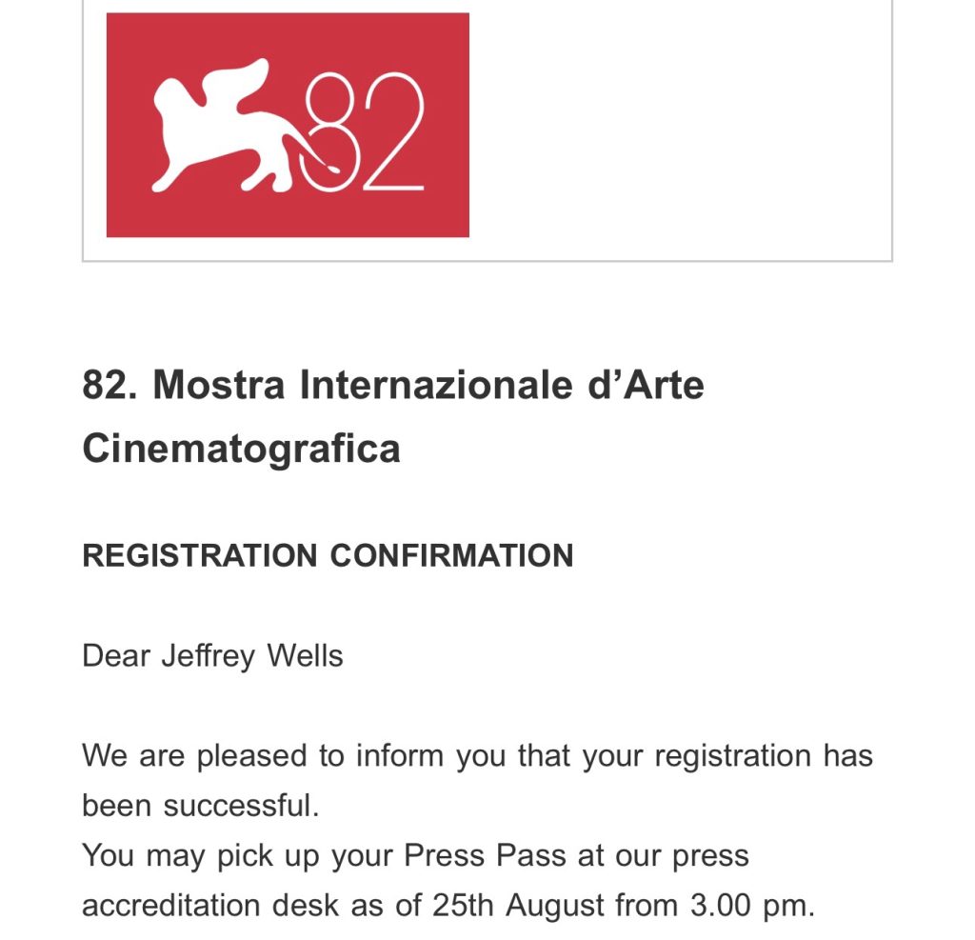Click the word "Cinematografica" in the heading

[x=241, y=448]
